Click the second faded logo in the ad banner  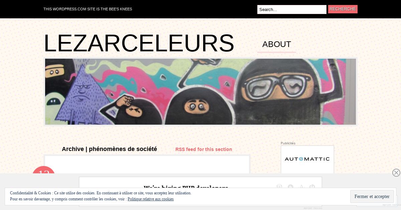click(x=290, y=187)
